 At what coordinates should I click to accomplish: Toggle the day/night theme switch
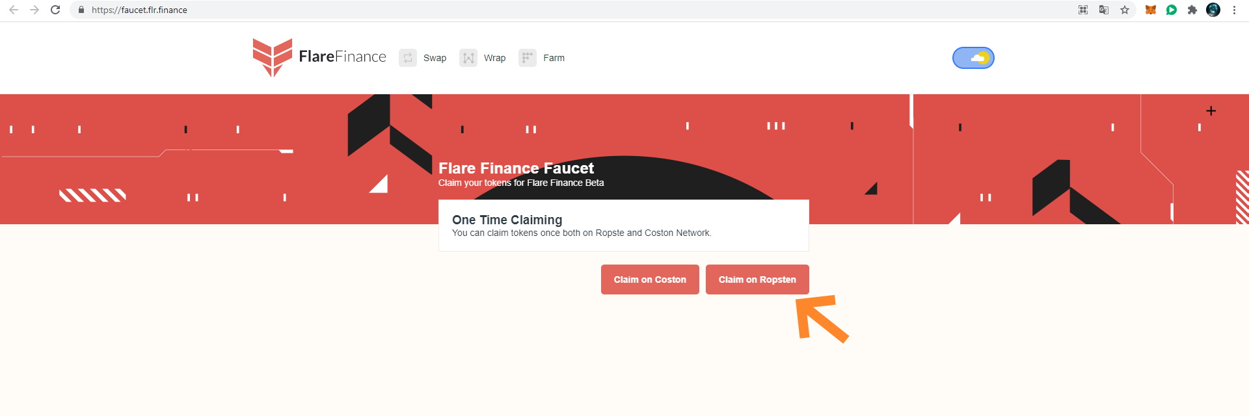pyautogui.click(x=973, y=58)
